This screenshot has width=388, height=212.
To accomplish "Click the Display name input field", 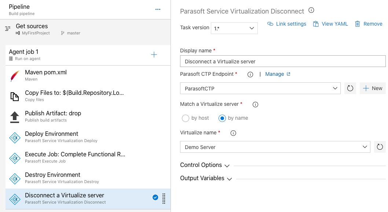I will click(283, 61).
